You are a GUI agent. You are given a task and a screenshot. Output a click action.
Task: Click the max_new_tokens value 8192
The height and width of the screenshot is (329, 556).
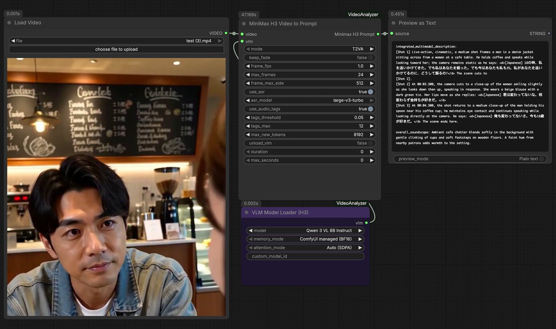point(359,134)
